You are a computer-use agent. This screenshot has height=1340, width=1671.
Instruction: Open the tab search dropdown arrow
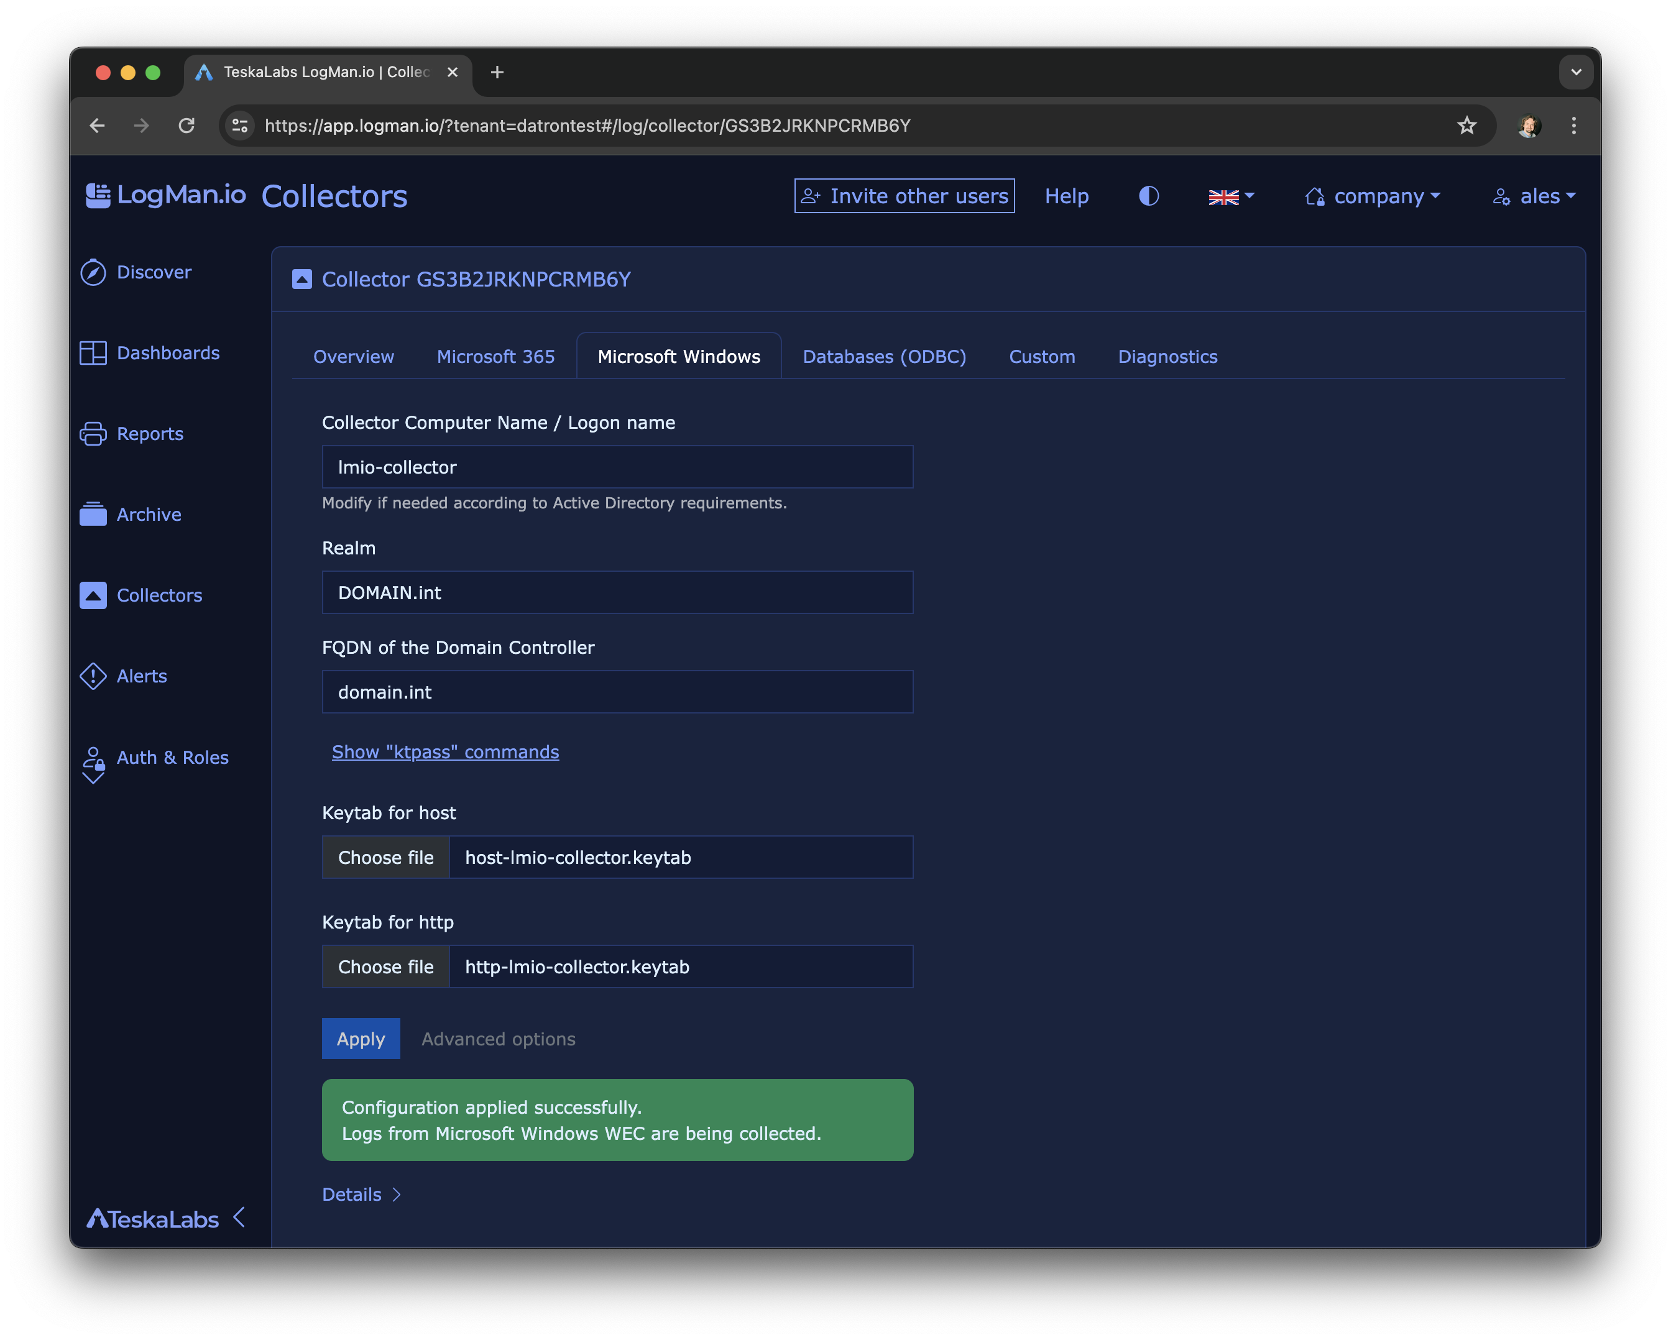tap(1576, 72)
